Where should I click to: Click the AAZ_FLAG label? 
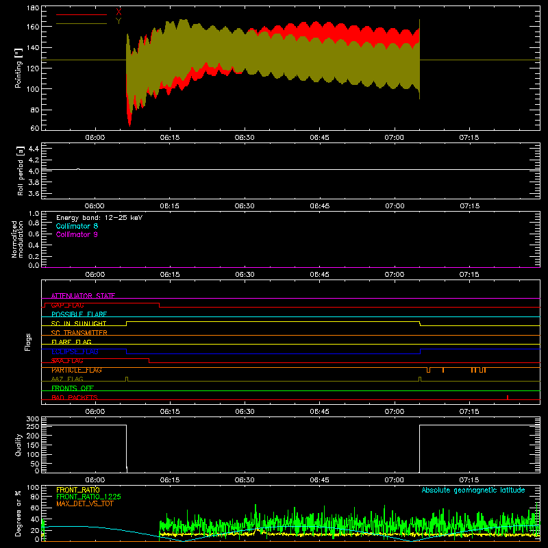pyautogui.click(x=67, y=379)
